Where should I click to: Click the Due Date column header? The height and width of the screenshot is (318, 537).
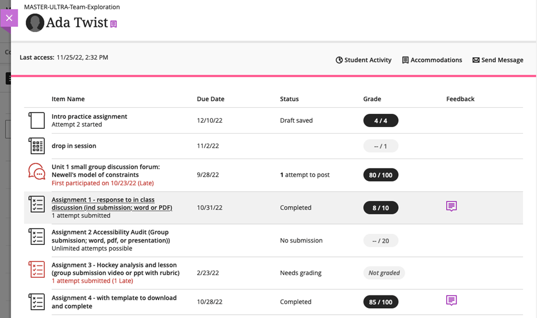coord(210,99)
